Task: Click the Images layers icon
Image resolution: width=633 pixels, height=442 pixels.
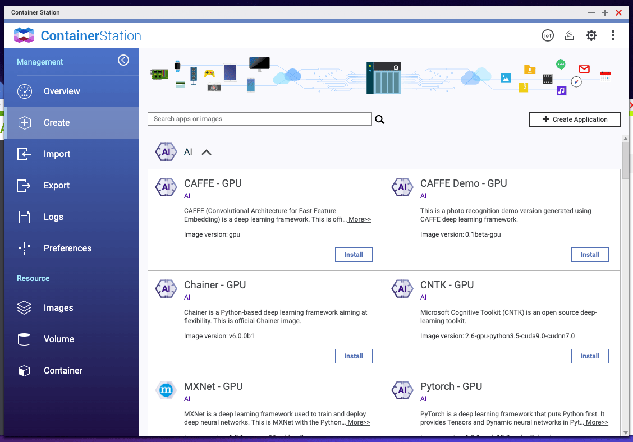Action: pyautogui.click(x=24, y=307)
